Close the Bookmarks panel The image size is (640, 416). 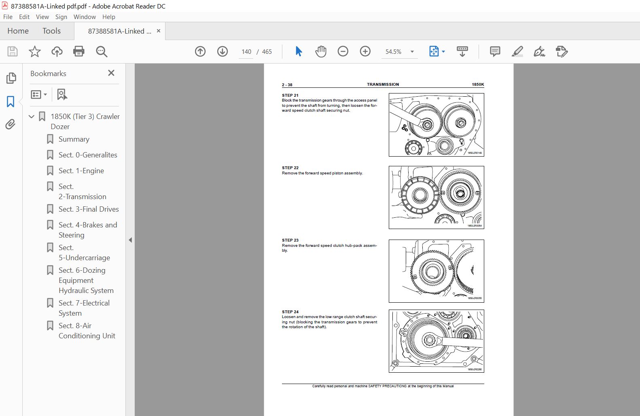(111, 73)
